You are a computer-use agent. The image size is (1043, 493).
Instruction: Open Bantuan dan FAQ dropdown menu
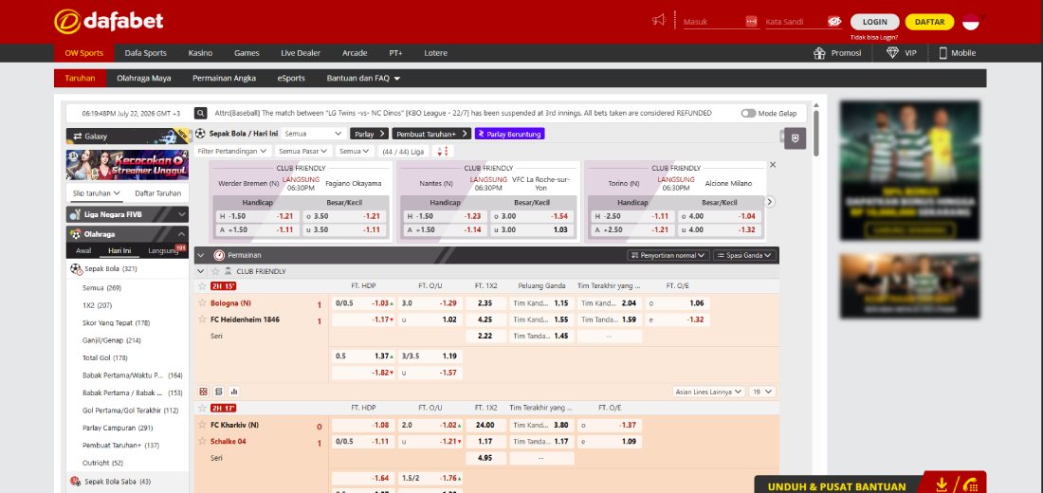click(x=363, y=79)
